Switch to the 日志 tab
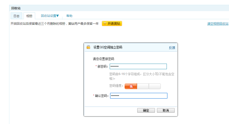 (16, 16)
